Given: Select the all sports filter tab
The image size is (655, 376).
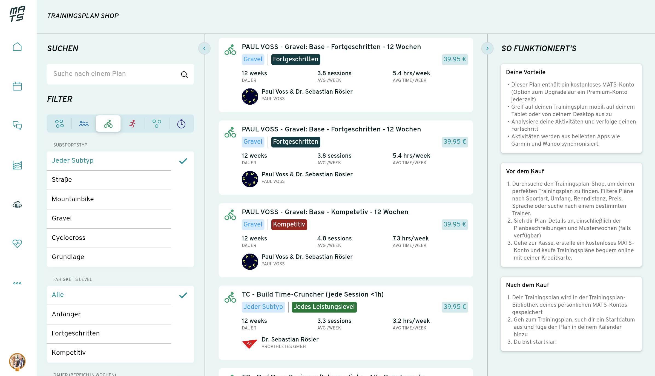Looking at the screenshot, I should [59, 124].
